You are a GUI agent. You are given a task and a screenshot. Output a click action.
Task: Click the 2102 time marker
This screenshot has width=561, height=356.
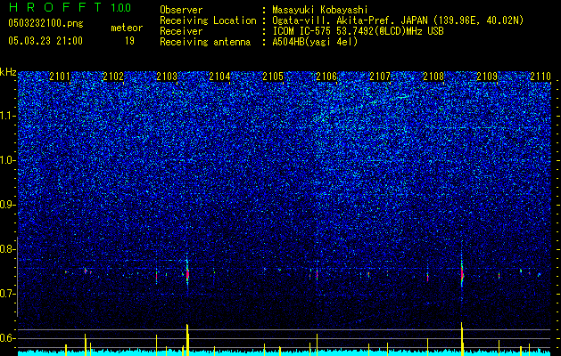113,77
